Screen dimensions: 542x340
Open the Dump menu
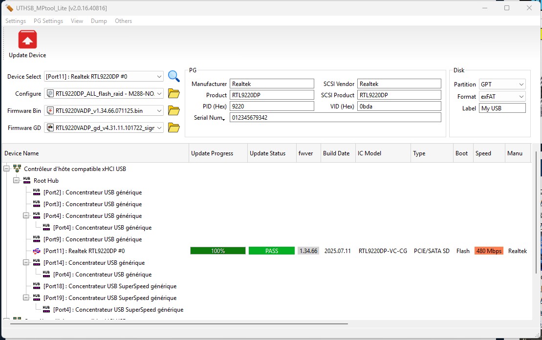click(x=99, y=21)
